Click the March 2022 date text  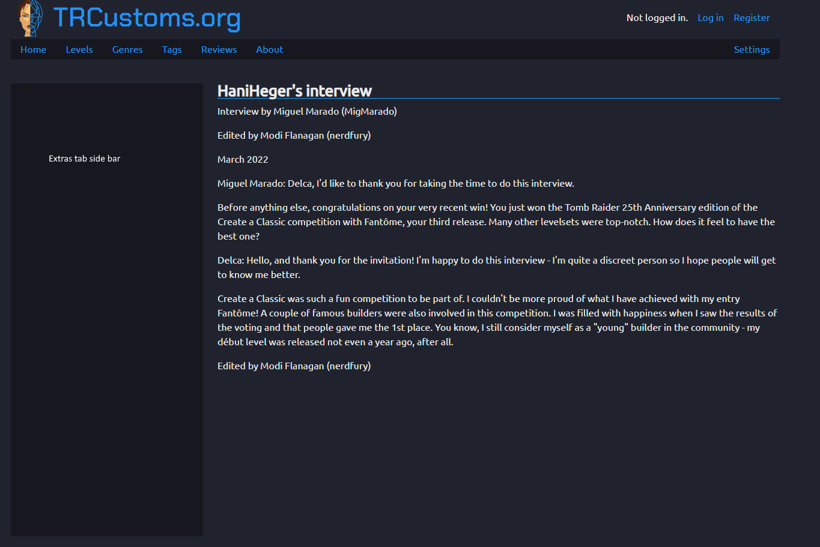point(243,159)
